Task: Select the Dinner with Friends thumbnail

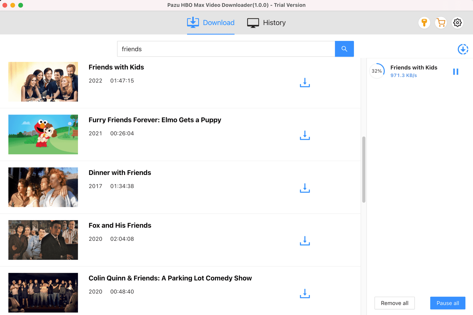Action: pos(43,187)
